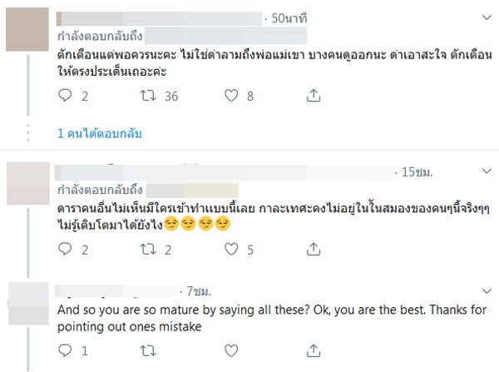This screenshot has height=372, width=499.
Task: Show the "1 คนได้ตอบกลับ" reply thread
Action: pos(96,133)
